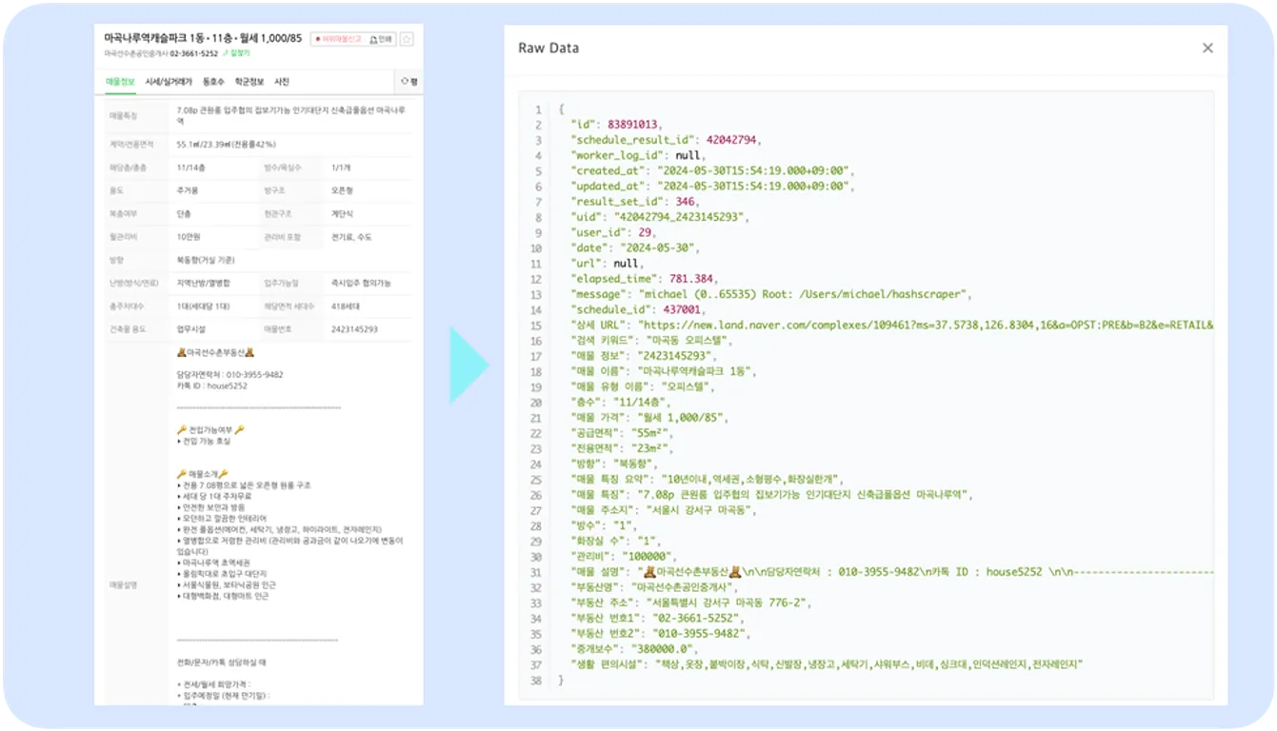Click the 길찾기 directions link
The height and width of the screenshot is (731, 1277).
pos(238,53)
